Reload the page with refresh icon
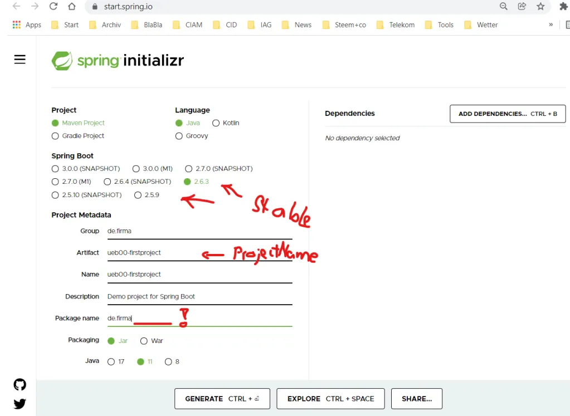Image resolution: width=570 pixels, height=416 pixels. [53, 6]
